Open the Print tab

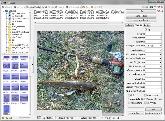point(86,7)
